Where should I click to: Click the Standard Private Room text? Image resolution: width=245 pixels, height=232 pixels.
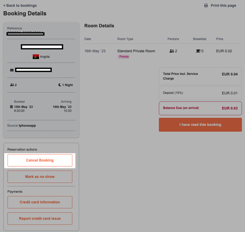point(136,51)
